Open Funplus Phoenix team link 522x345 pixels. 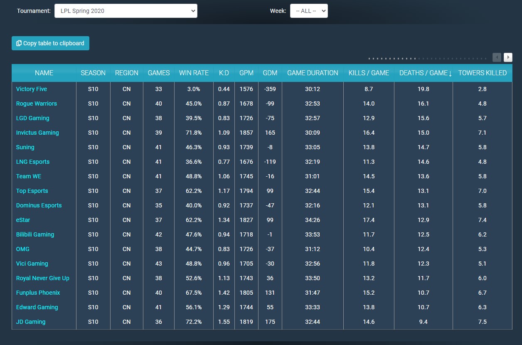point(38,293)
